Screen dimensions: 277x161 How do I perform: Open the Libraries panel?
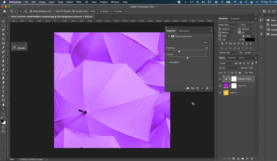click(19, 48)
